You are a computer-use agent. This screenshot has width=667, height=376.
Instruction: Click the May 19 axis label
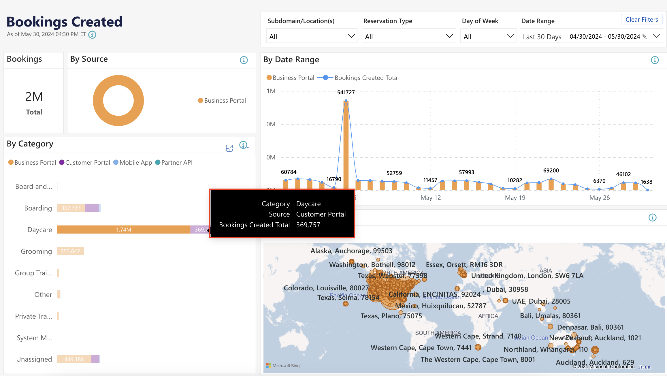[515, 198]
